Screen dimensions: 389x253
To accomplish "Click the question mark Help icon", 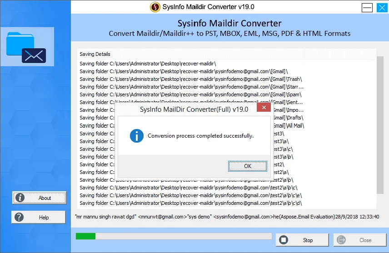I will click(x=19, y=217).
